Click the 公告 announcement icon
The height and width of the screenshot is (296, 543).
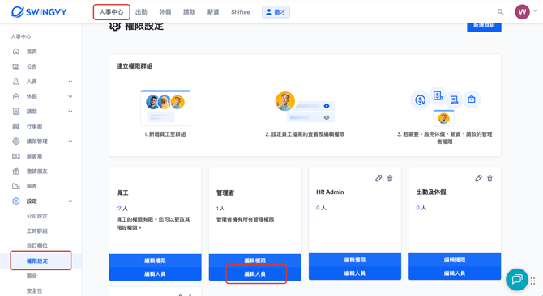click(x=16, y=66)
